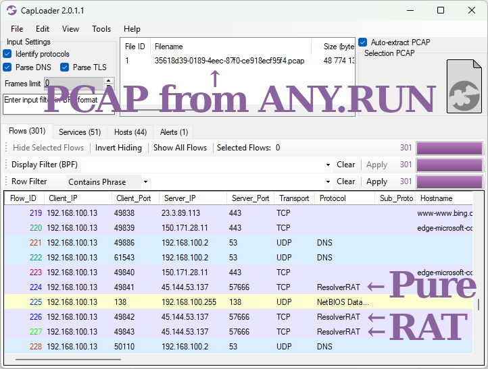Screen dimensions: 488x369
Task: Toggle Parse TLS checkbox
Action: tap(64, 67)
